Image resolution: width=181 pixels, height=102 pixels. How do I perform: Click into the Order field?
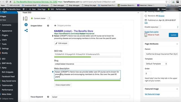coord(148,73)
